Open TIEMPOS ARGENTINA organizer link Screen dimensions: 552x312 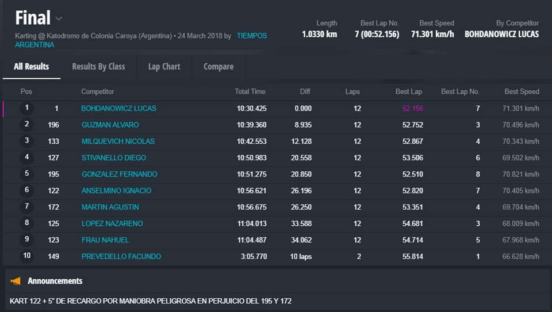(x=251, y=36)
